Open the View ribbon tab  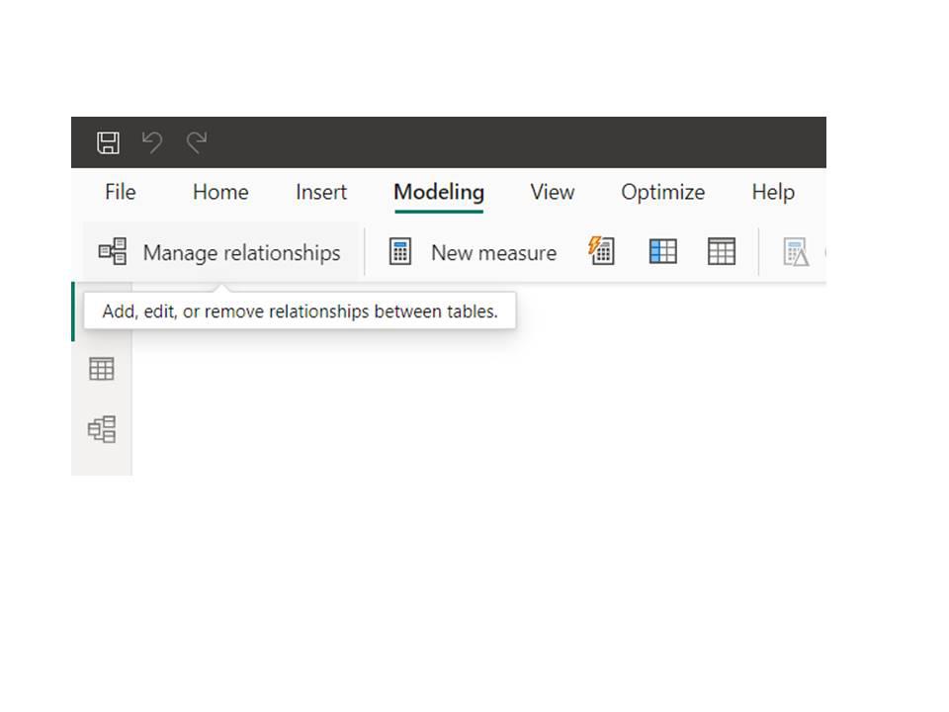click(552, 192)
